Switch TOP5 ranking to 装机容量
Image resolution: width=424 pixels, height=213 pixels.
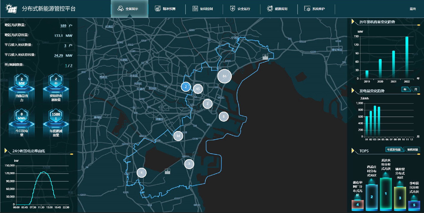click(x=412, y=149)
